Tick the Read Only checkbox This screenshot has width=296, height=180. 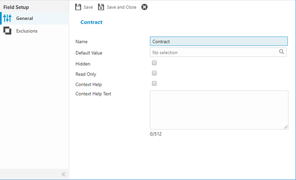pyautogui.click(x=154, y=73)
